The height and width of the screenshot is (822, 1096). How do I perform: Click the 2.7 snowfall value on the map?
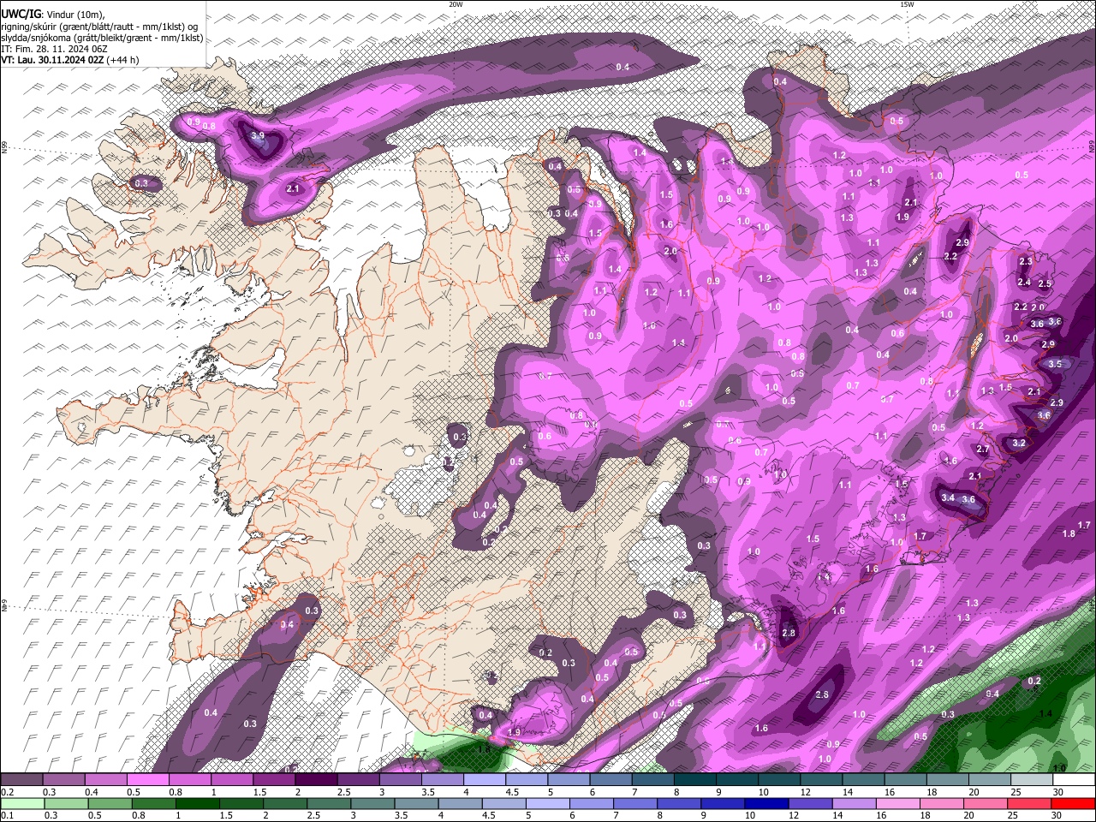(983, 450)
